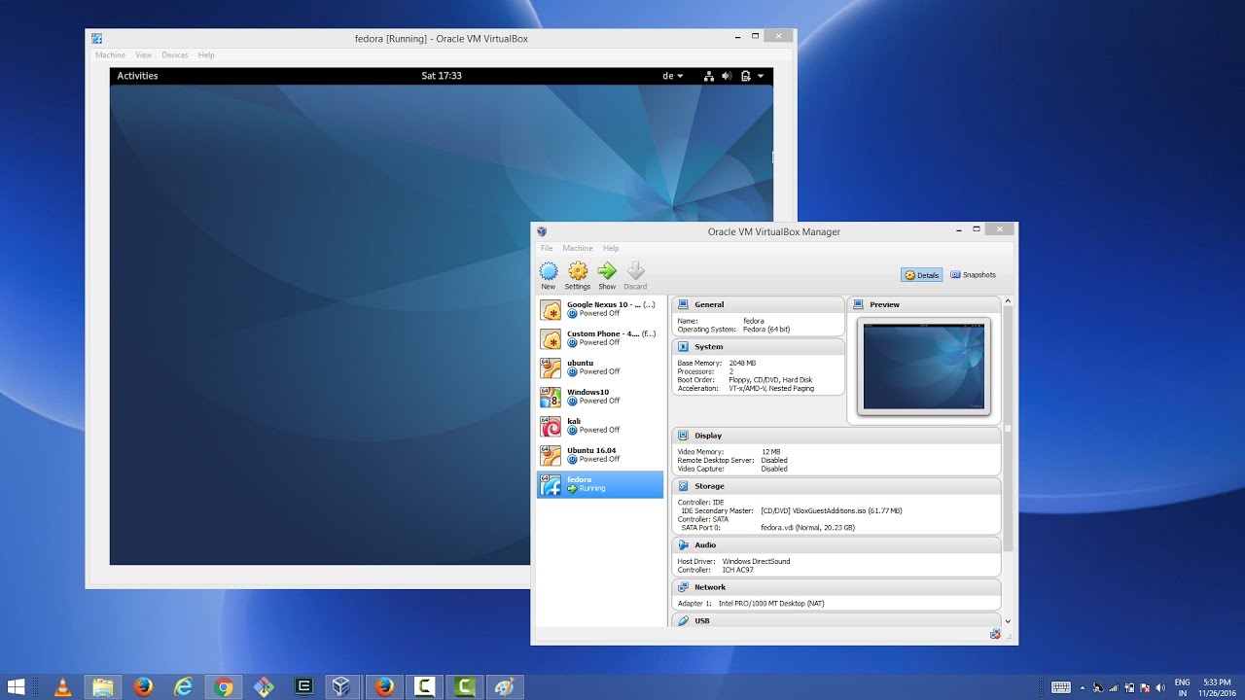Click the Fedora icon beside the fedora entry

[551, 485]
